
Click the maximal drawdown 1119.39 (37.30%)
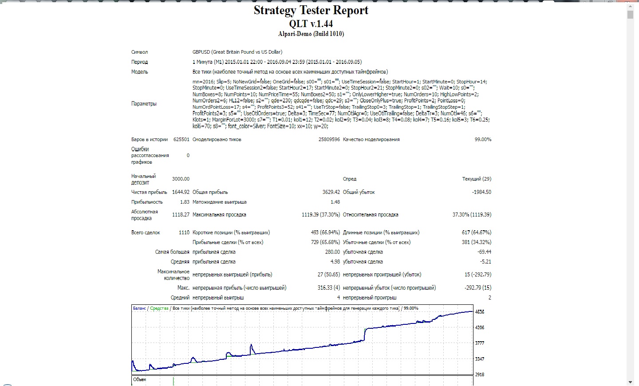[321, 215]
